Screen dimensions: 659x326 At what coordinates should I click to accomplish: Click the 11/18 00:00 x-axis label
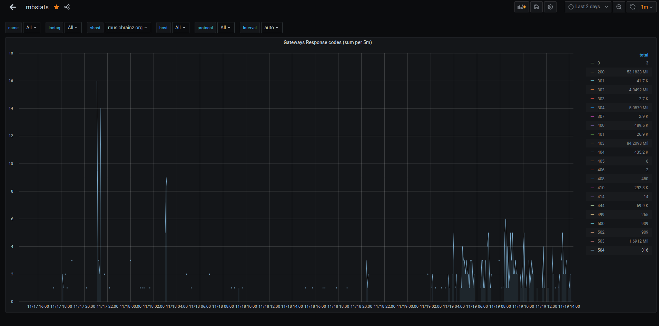click(130, 306)
